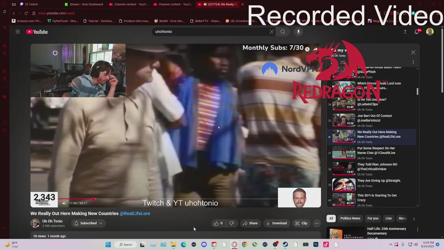Toggle playlist shuffle
Image resolution: width=444 pixels, height=250 pixels.
point(342,62)
